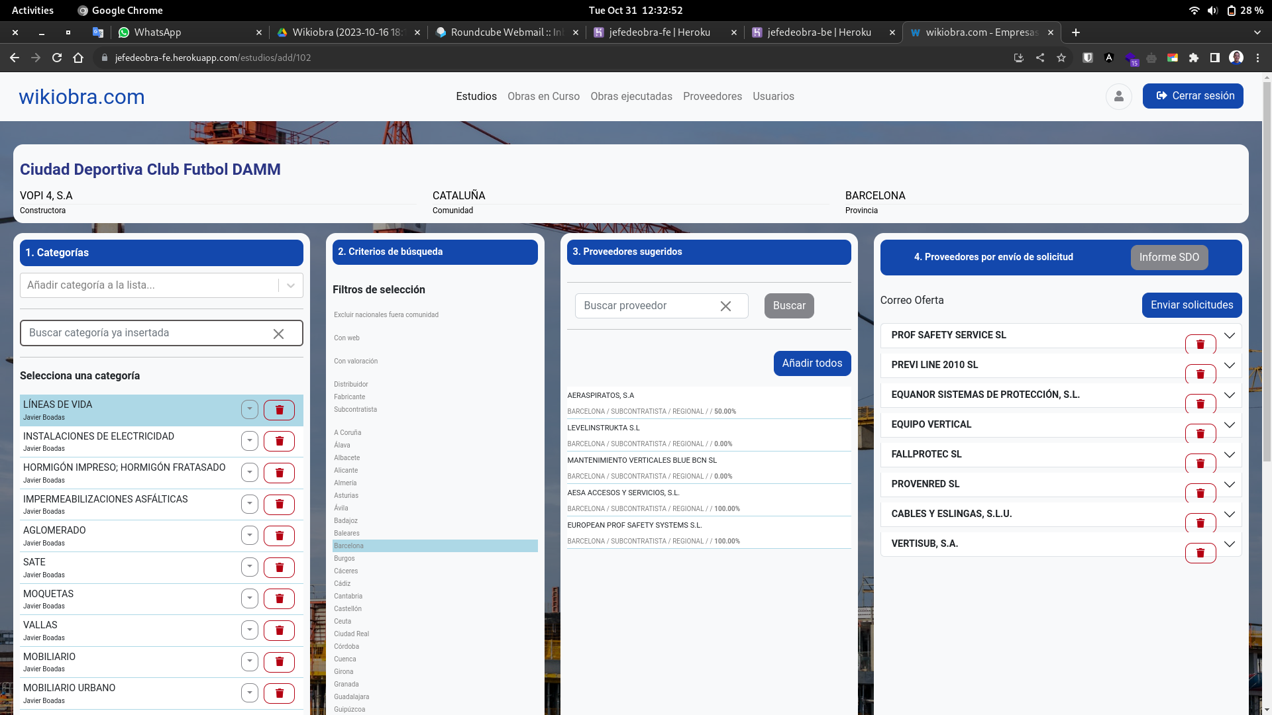Toggle the Subcontratista filter option
Screen dimensions: 1272x715
[355, 409]
